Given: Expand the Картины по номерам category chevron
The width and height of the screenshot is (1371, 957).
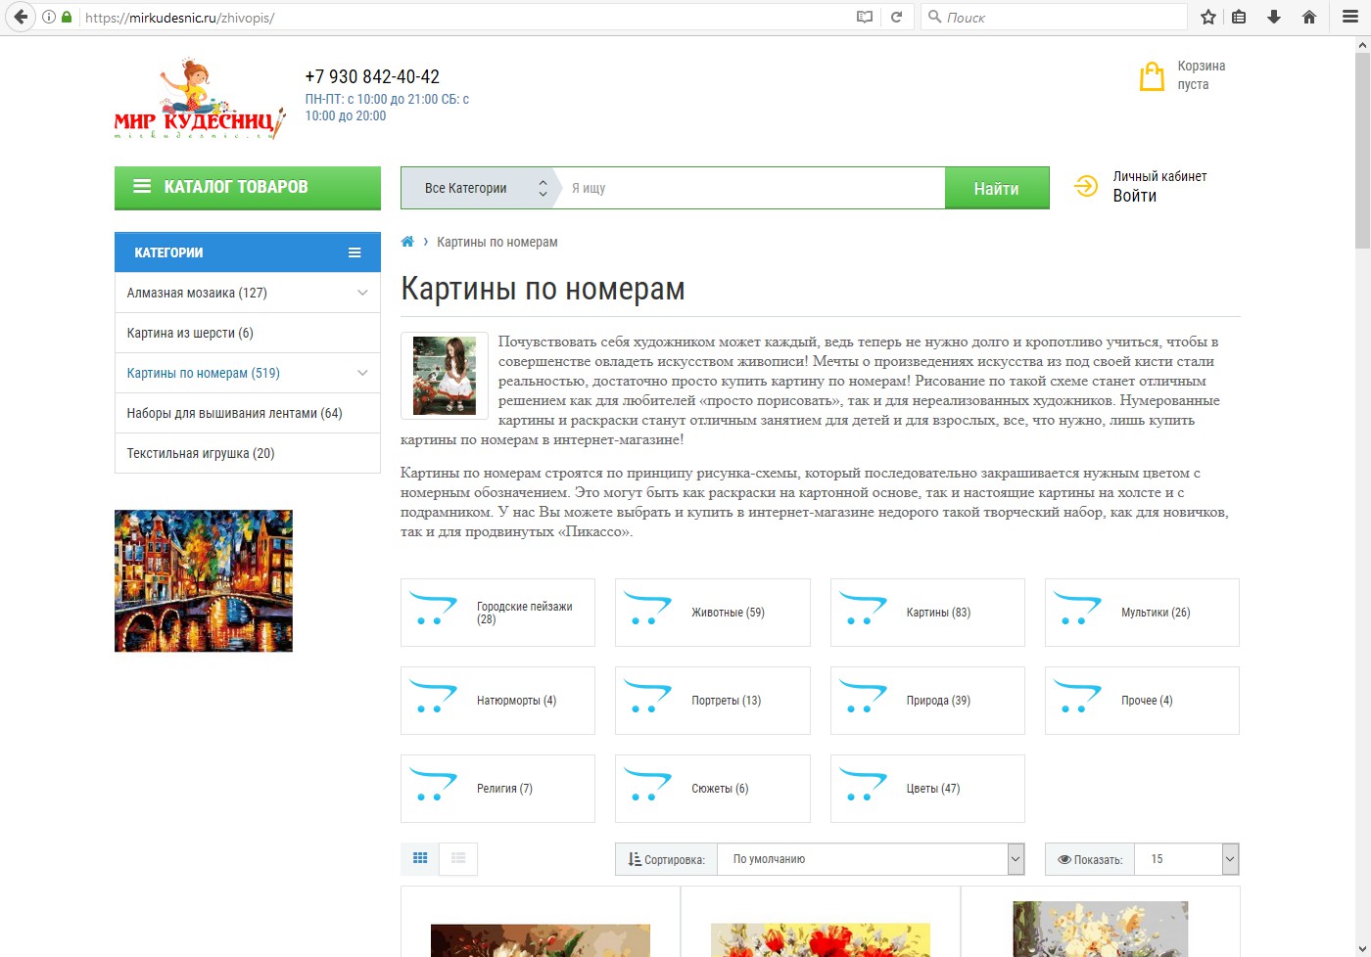Looking at the screenshot, I should point(362,373).
